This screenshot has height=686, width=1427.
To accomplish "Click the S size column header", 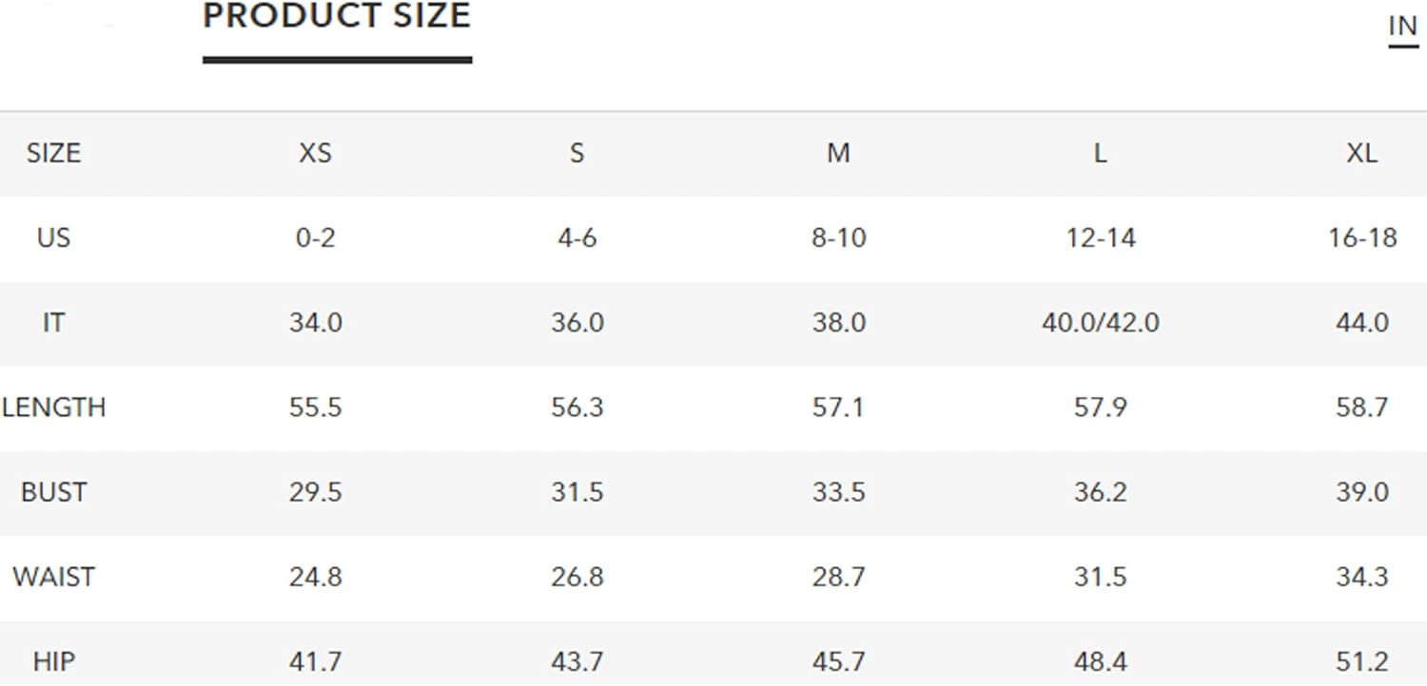I will (577, 153).
